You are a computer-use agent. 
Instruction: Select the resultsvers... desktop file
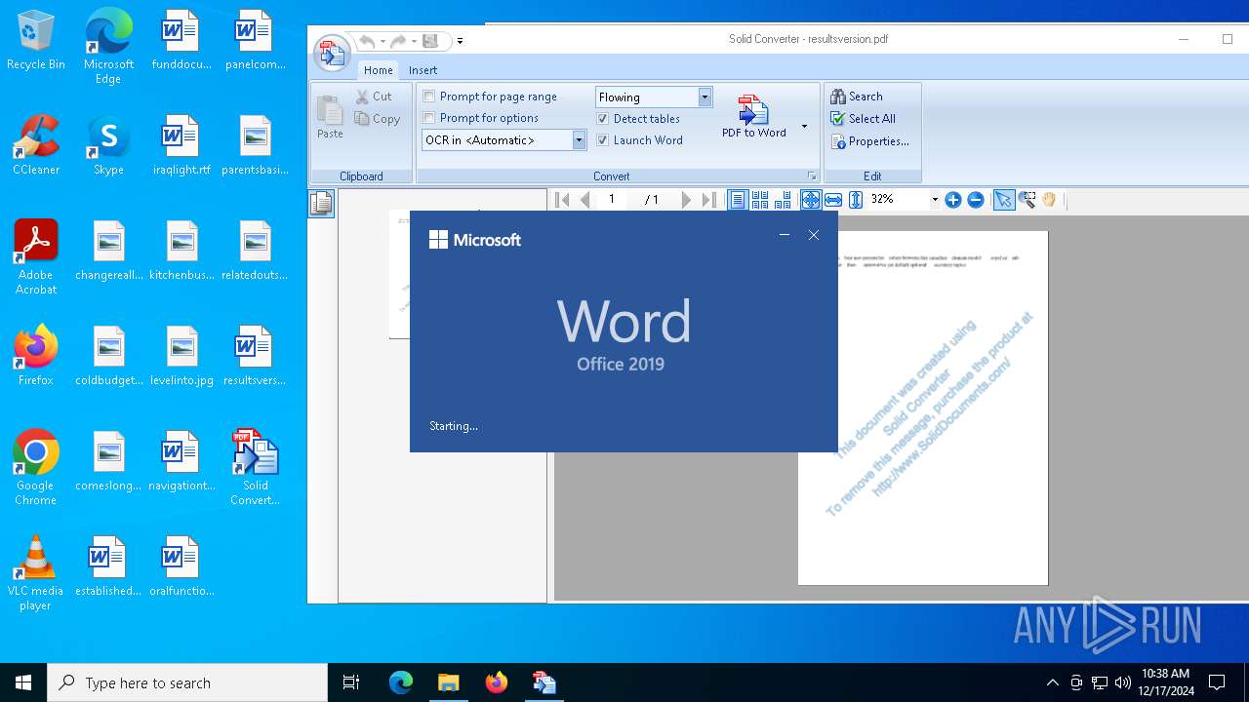click(255, 356)
